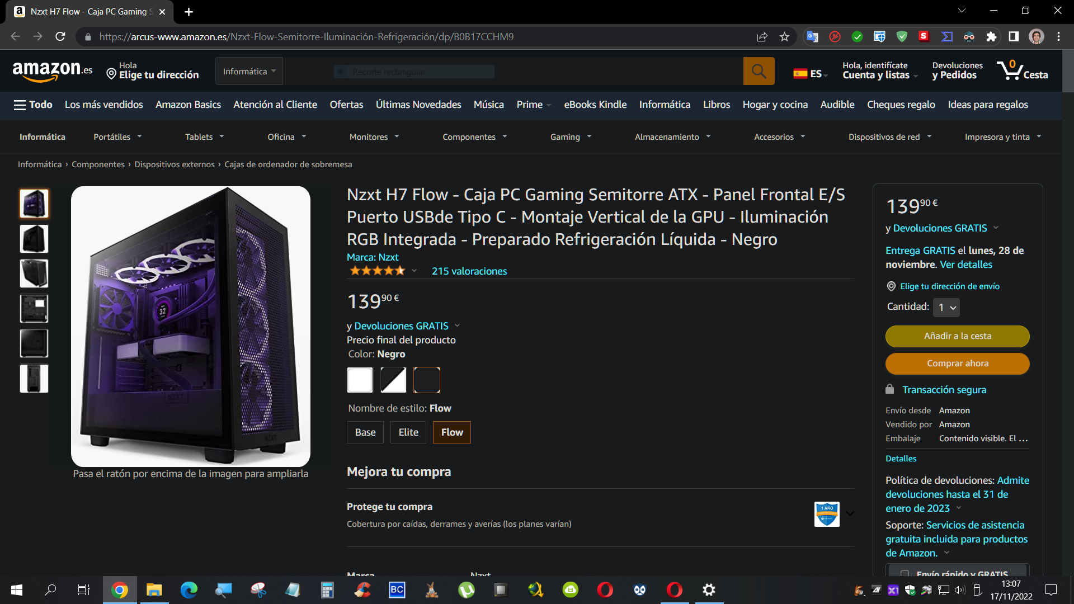Select the Base style option
This screenshot has height=604, width=1074.
(365, 432)
